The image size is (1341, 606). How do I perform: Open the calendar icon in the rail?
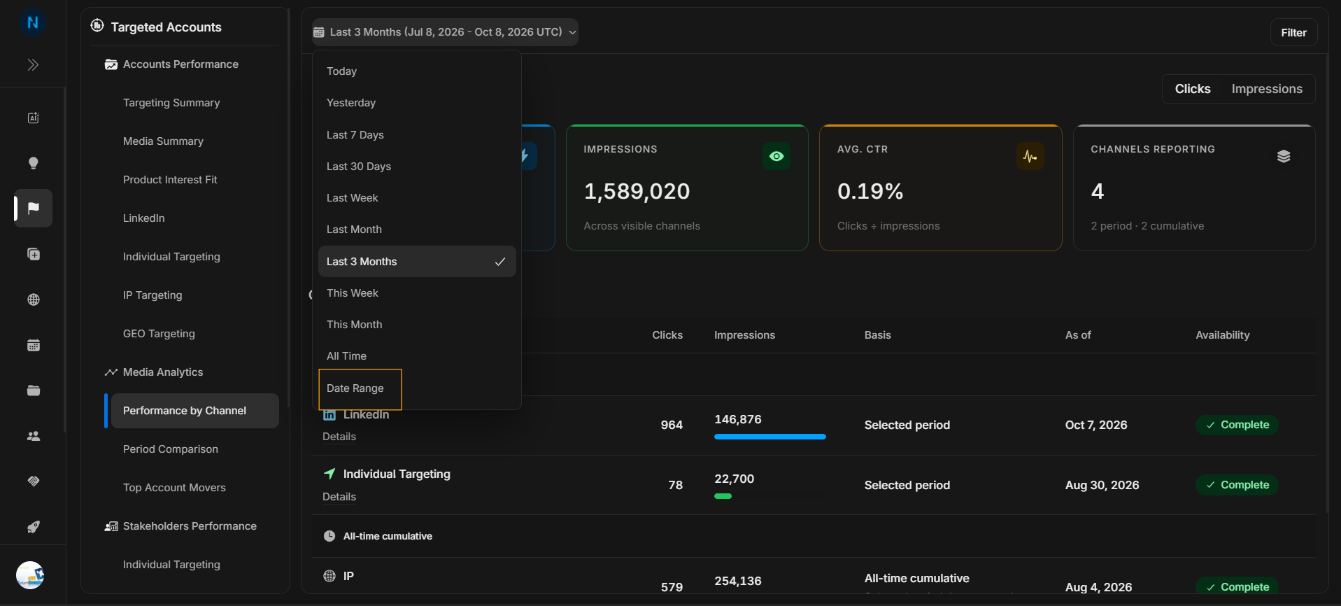[x=33, y=345]
